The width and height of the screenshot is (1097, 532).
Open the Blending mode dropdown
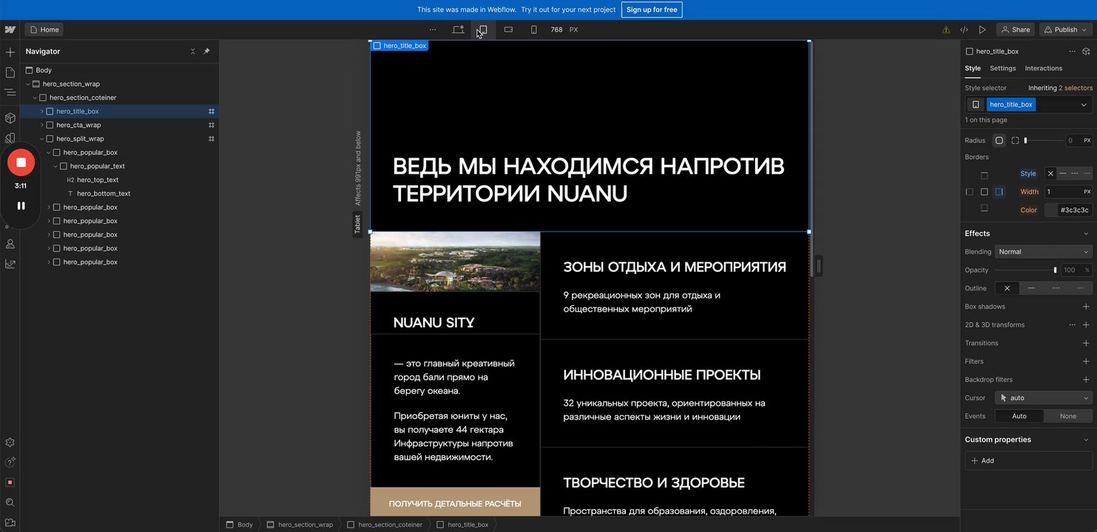click(x=1043, y=252)
